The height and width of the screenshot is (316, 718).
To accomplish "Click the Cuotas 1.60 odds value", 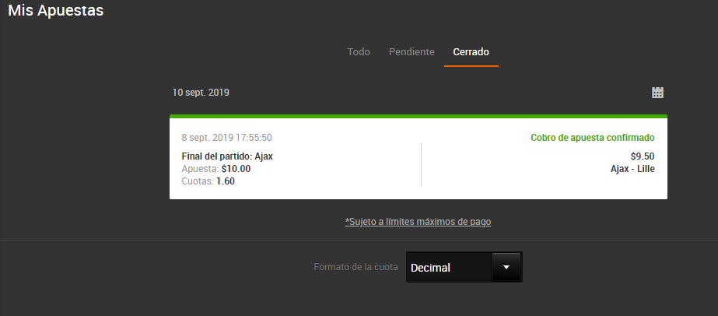I will [226, 181].
